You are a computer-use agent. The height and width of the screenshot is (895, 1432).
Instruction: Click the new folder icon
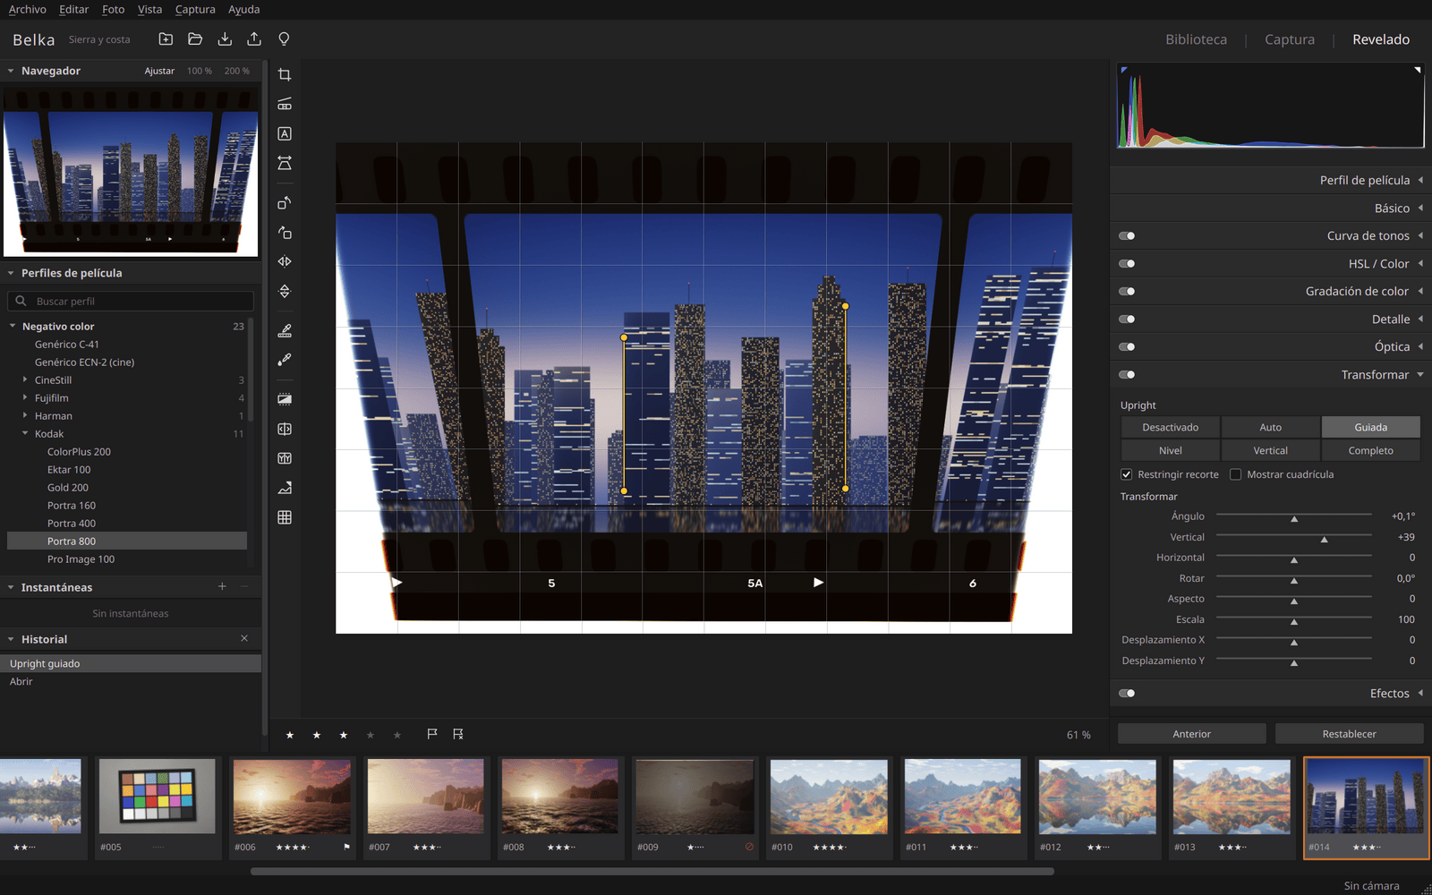[x=166, y=39]
